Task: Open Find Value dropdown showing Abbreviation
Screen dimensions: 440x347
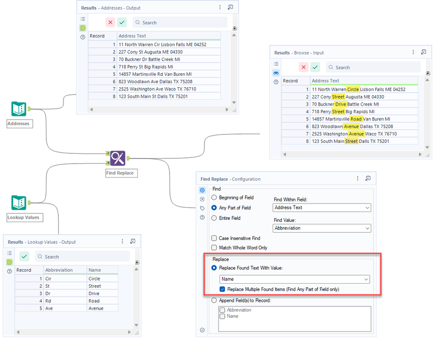Action: (322, 228)
